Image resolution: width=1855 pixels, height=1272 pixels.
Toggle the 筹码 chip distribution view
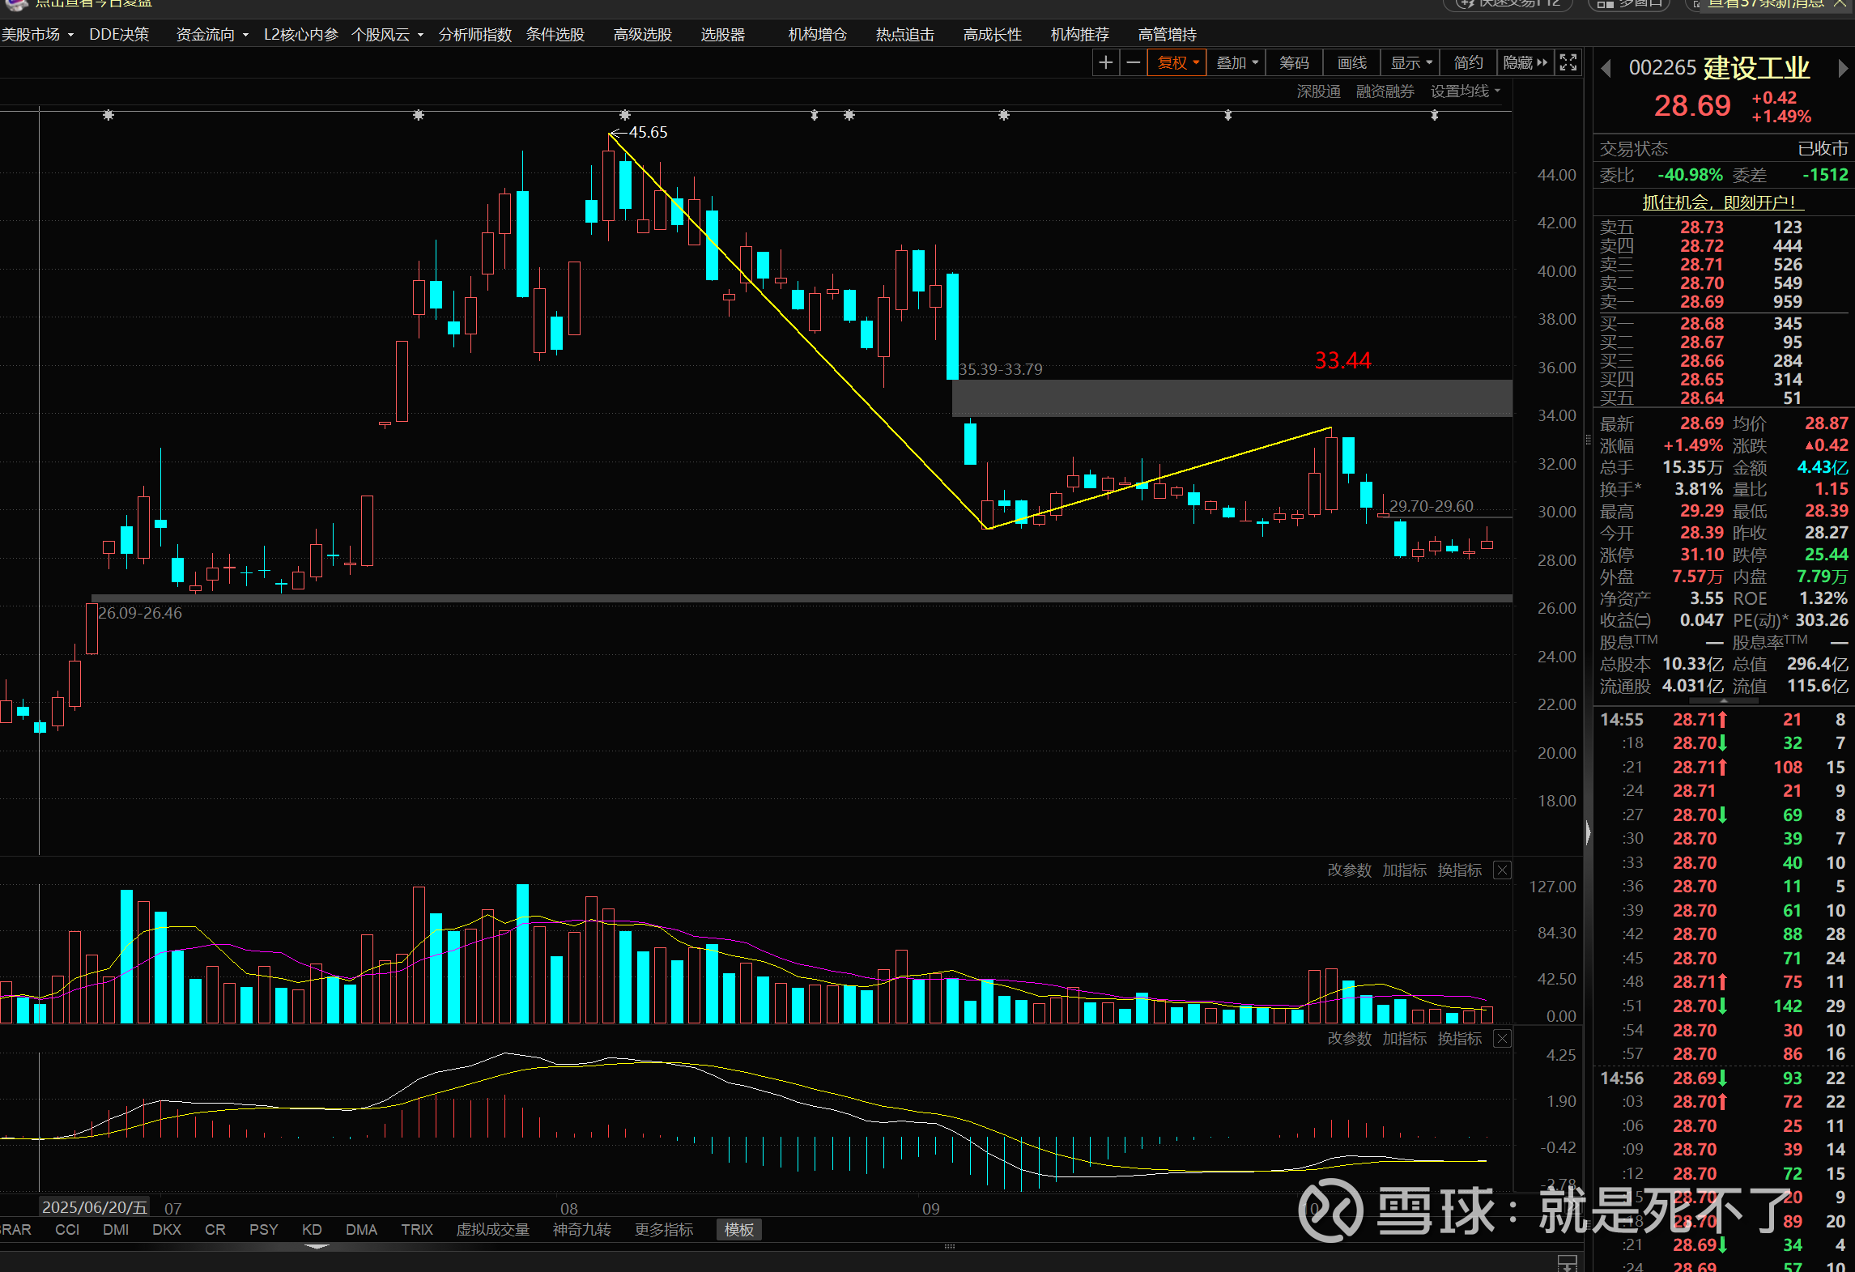1294,62
